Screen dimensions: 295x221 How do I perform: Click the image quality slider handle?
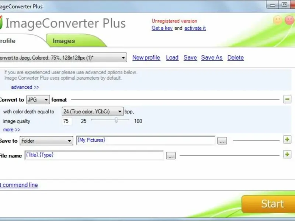116,120
